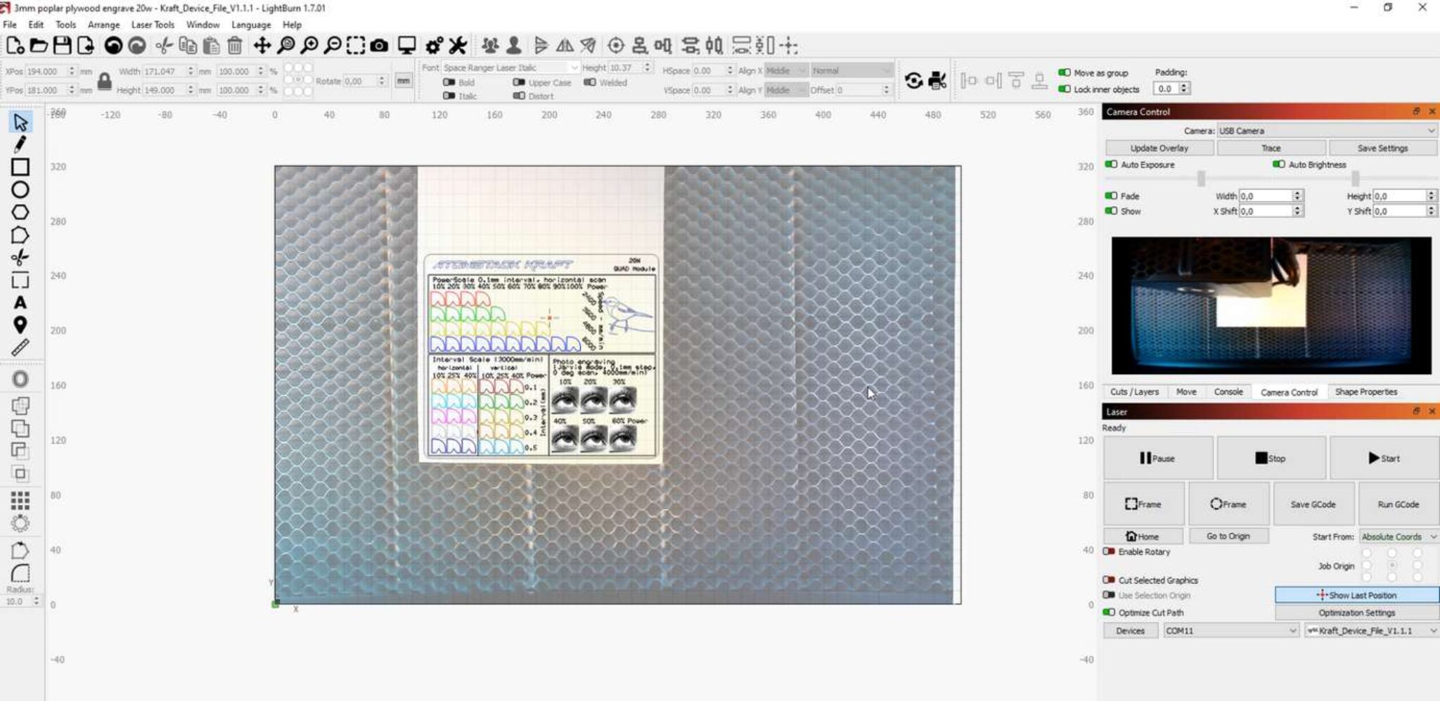Pick the Create Text tool
Screen dimensions: 1440x701
point(20,302)
